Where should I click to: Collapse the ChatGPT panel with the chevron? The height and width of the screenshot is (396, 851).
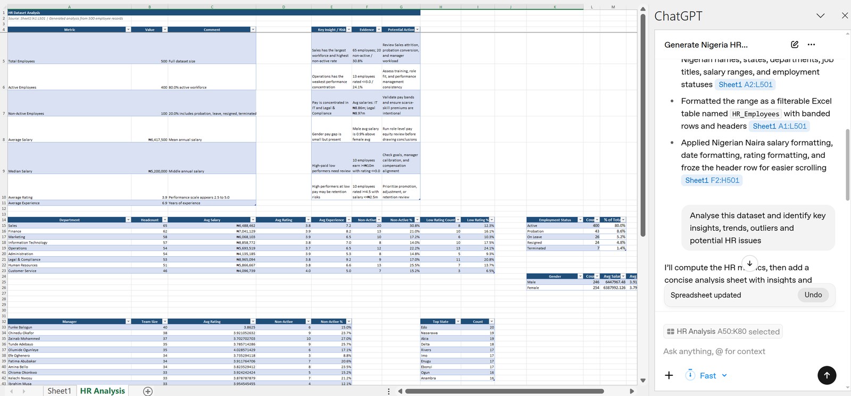click(821, 16)
